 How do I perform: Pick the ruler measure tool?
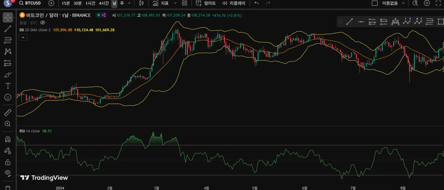pos(8,113)
